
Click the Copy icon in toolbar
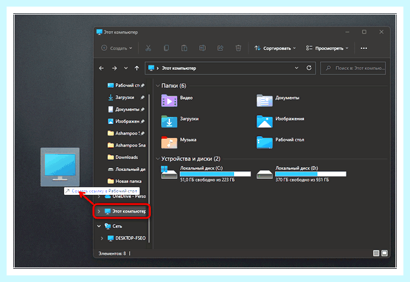point(166,48)
